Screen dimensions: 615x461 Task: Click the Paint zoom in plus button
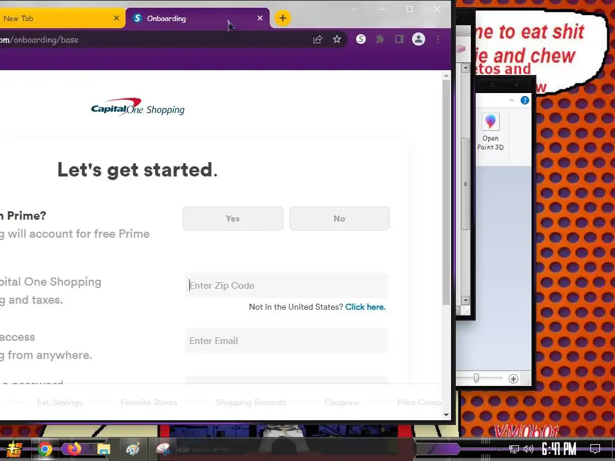[x=513, y=379]
